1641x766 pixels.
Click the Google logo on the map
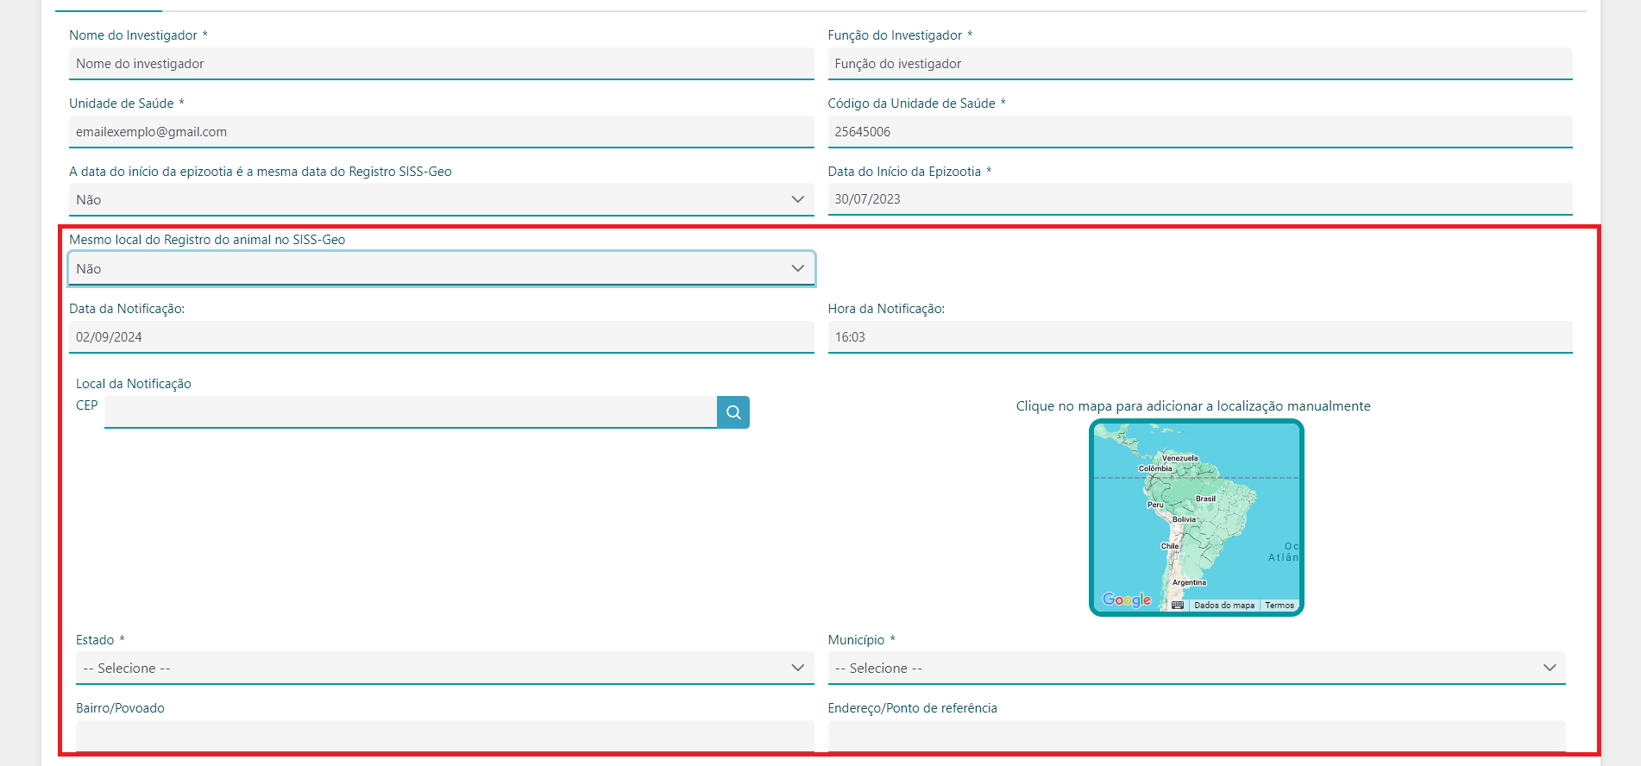(1126, 600)
